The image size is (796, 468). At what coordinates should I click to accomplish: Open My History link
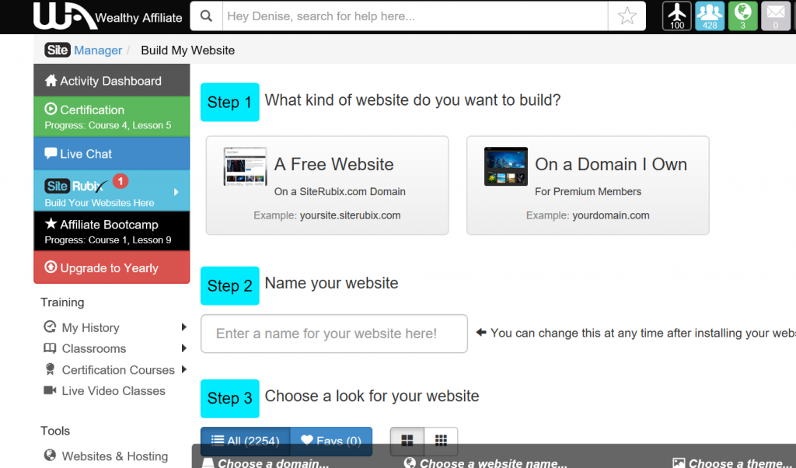(90, 327)
